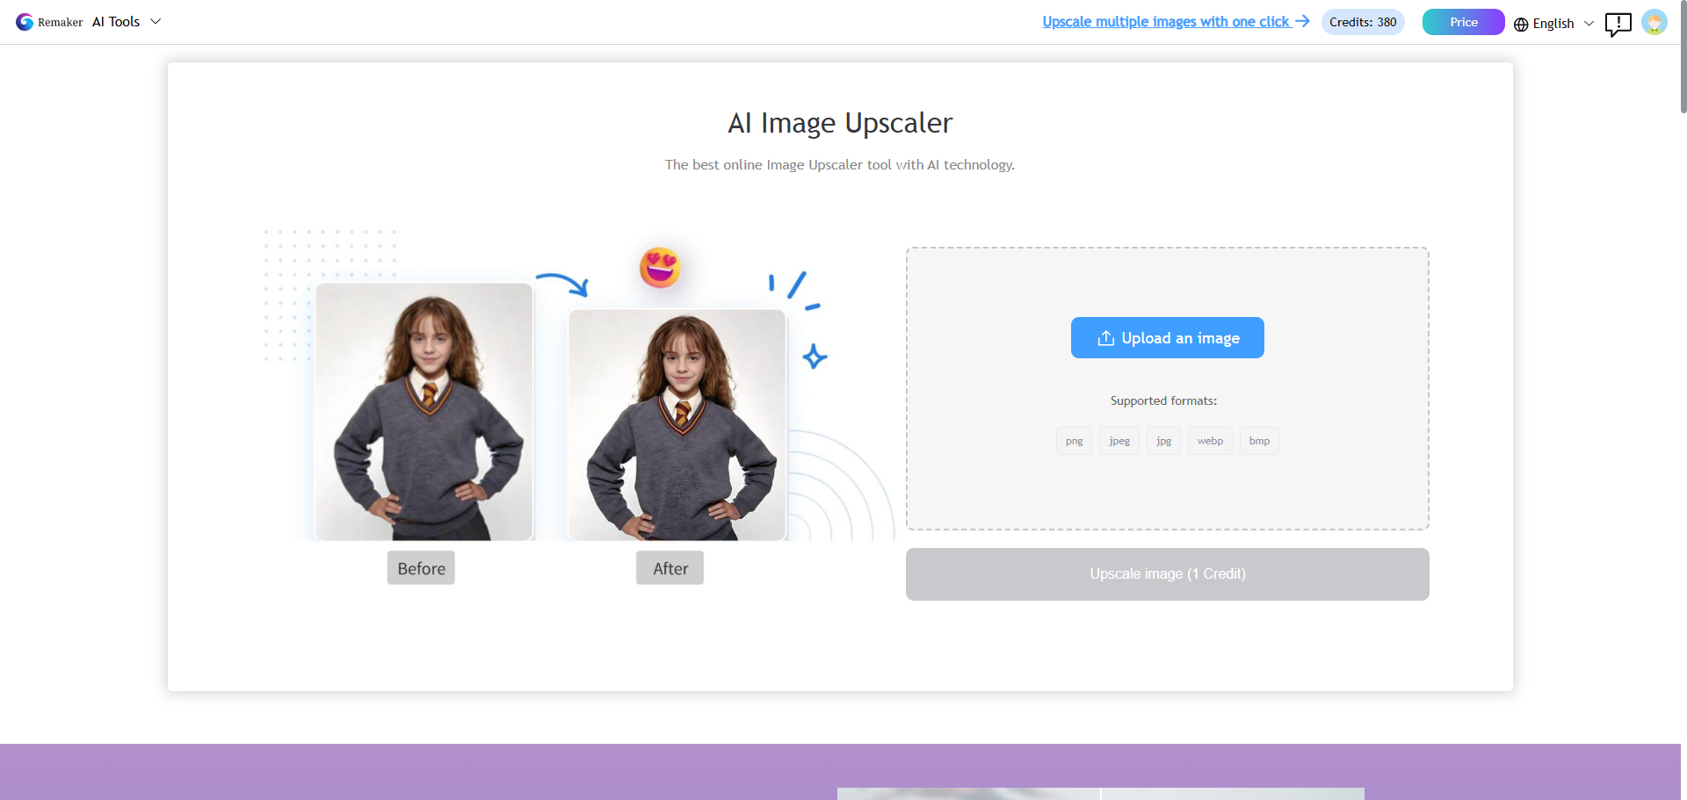Click the After sample image thumbnail
Screen dimensions: 1687x800
tap(677, 424)
